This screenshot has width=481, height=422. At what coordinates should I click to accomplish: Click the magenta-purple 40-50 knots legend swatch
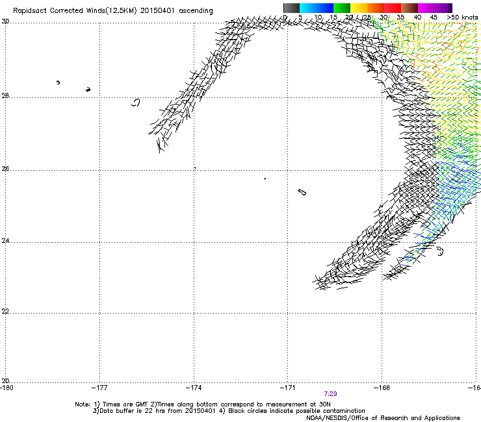pyautogui.click(x=435, y=8)
